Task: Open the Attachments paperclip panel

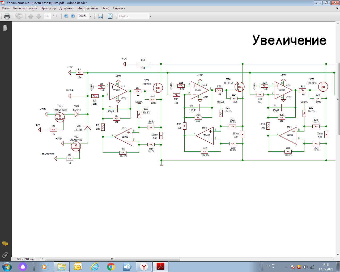Action: (x=5, y=255)
